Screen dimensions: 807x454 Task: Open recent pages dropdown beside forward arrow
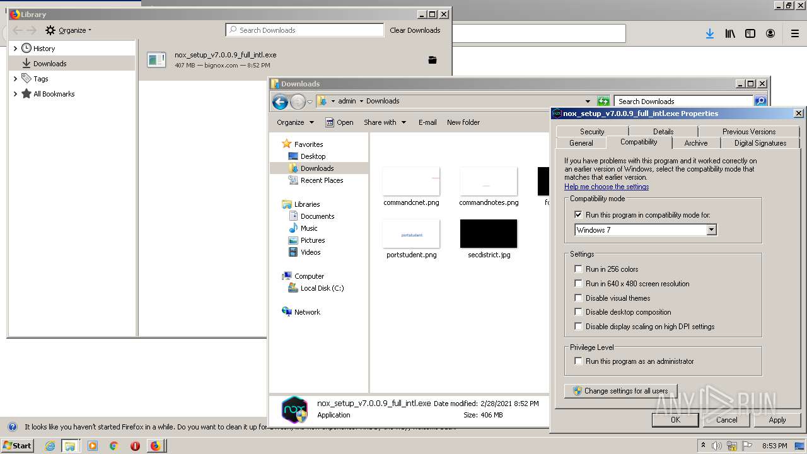(310, 102)
